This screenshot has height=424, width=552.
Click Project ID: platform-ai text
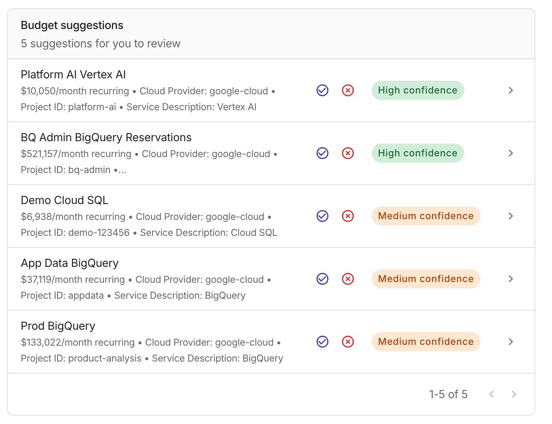[69, 107]
